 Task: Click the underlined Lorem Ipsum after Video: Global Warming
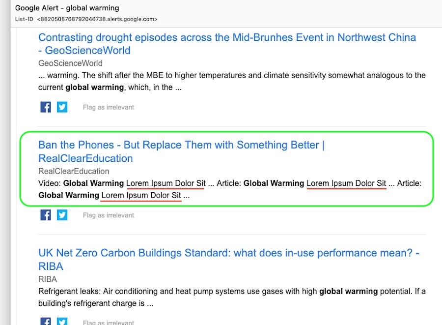(166, 183)
